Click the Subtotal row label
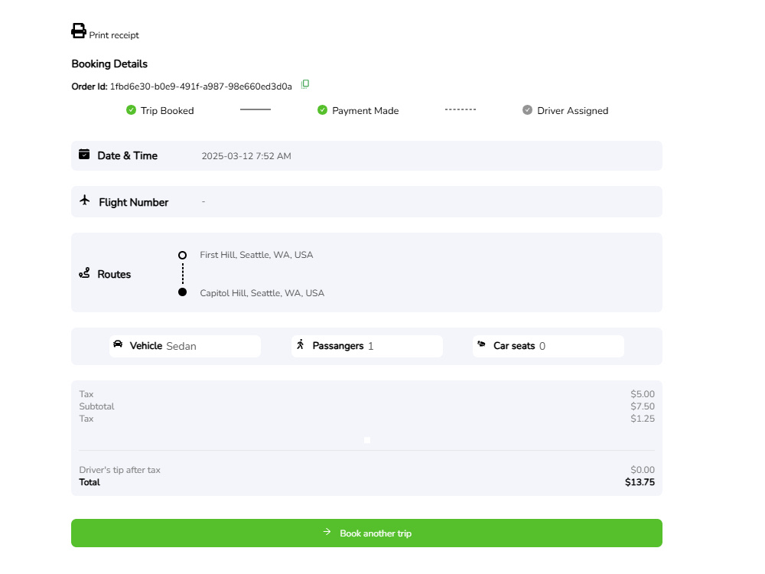The image size is (765, 574). pos(96,406)
